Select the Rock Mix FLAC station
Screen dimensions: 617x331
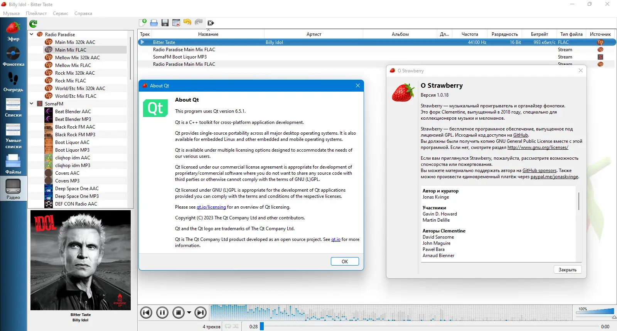coord(70,80)
